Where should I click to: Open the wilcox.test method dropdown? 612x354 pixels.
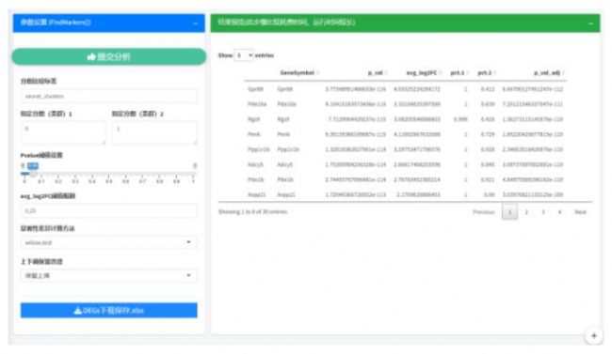click(x=108, y=242)
